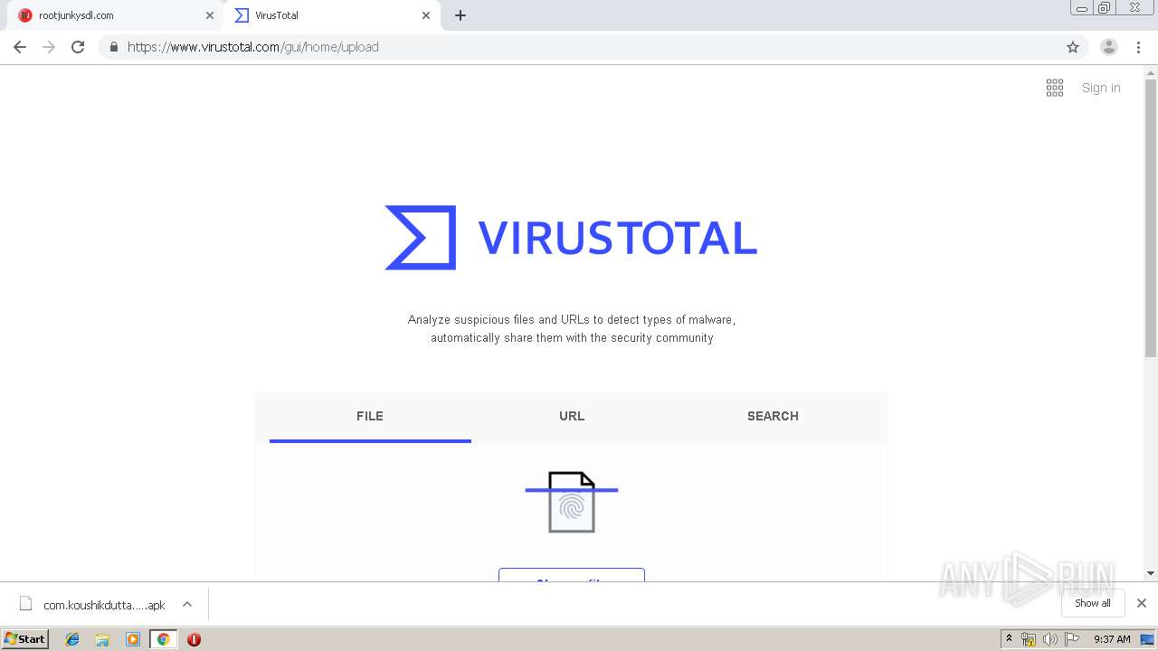Open the VirusTotal apps grid icon
Screen dimensions: 1158x651
tap(1055, 88)
